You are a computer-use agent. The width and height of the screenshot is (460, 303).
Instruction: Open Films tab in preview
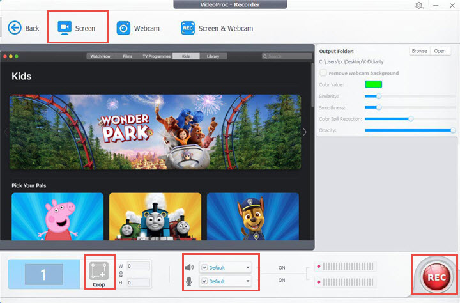pos(128,56)
